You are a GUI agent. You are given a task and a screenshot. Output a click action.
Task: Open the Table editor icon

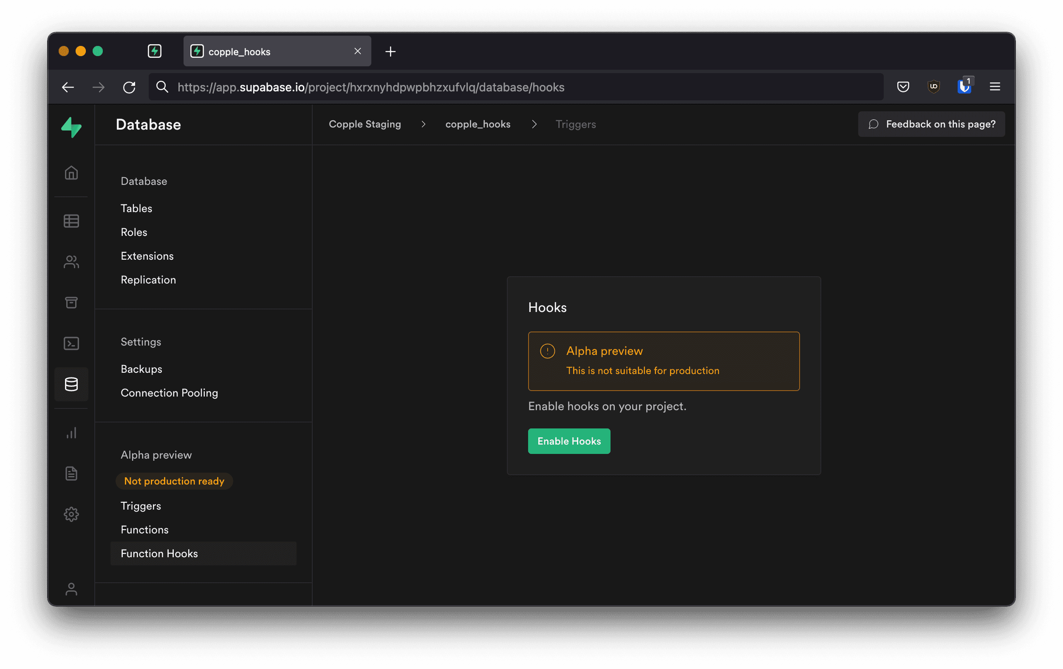(71, 221)
